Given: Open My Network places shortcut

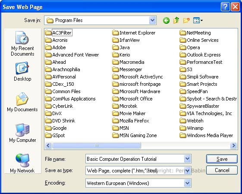Looking at the screenshot, I should tap(22, 163).
